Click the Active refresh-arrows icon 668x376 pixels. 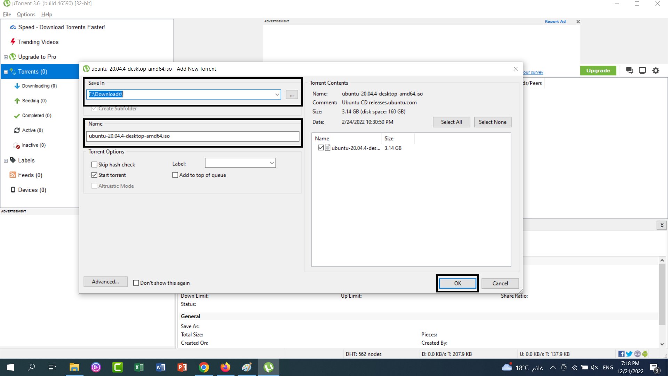click(x=17, y=130)
